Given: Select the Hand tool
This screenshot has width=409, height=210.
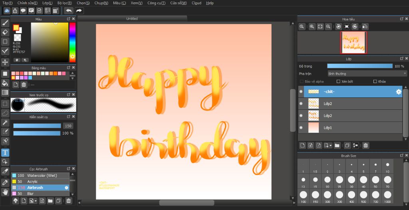Looking at the screenshot, I should (x=5, y=192).
